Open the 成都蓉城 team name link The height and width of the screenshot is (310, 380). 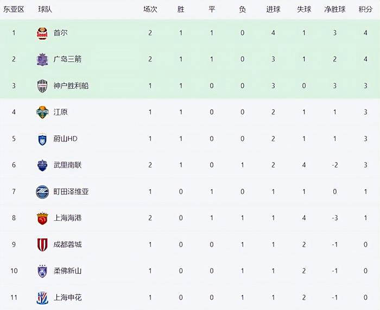coord(67,244)
